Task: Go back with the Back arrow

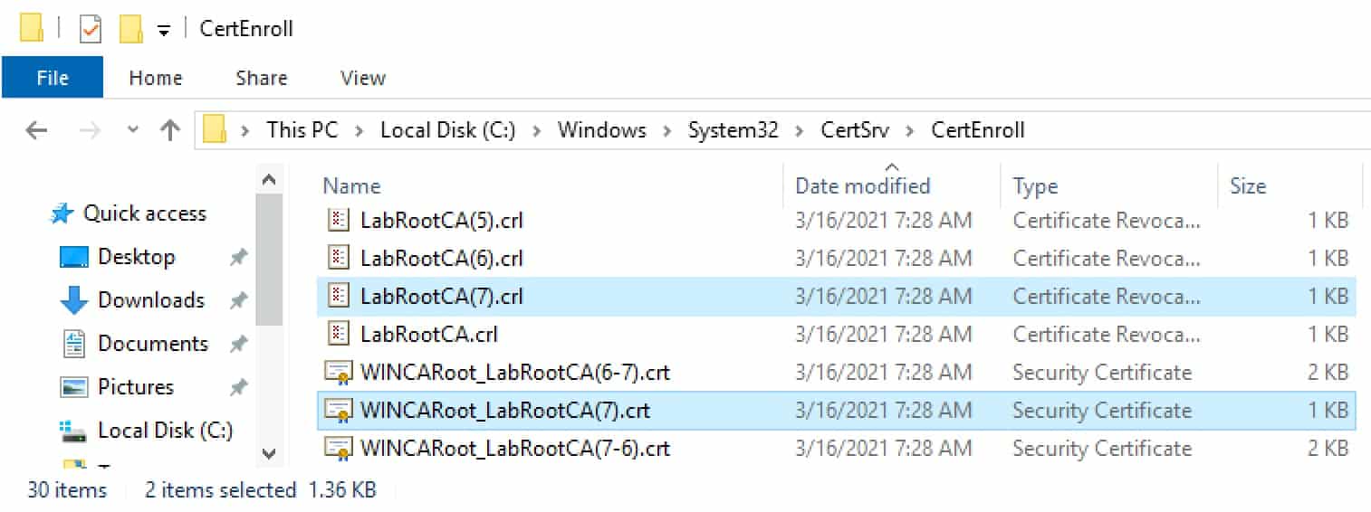Action: 36,130
